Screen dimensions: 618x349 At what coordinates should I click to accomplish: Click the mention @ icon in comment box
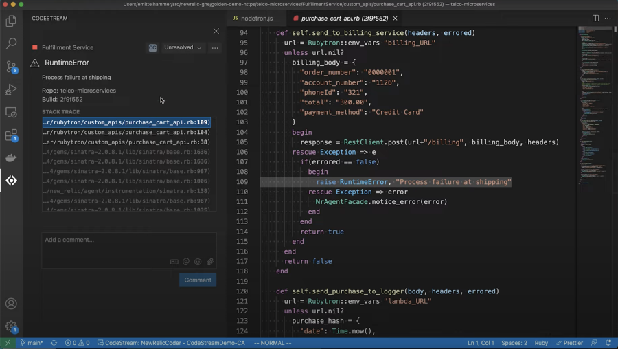point(186,262)
